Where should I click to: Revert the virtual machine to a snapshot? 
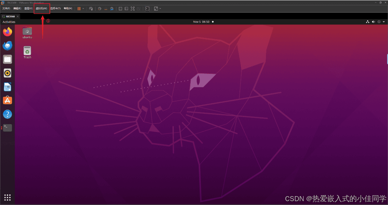pyautogui.click(x=106, y=8)
